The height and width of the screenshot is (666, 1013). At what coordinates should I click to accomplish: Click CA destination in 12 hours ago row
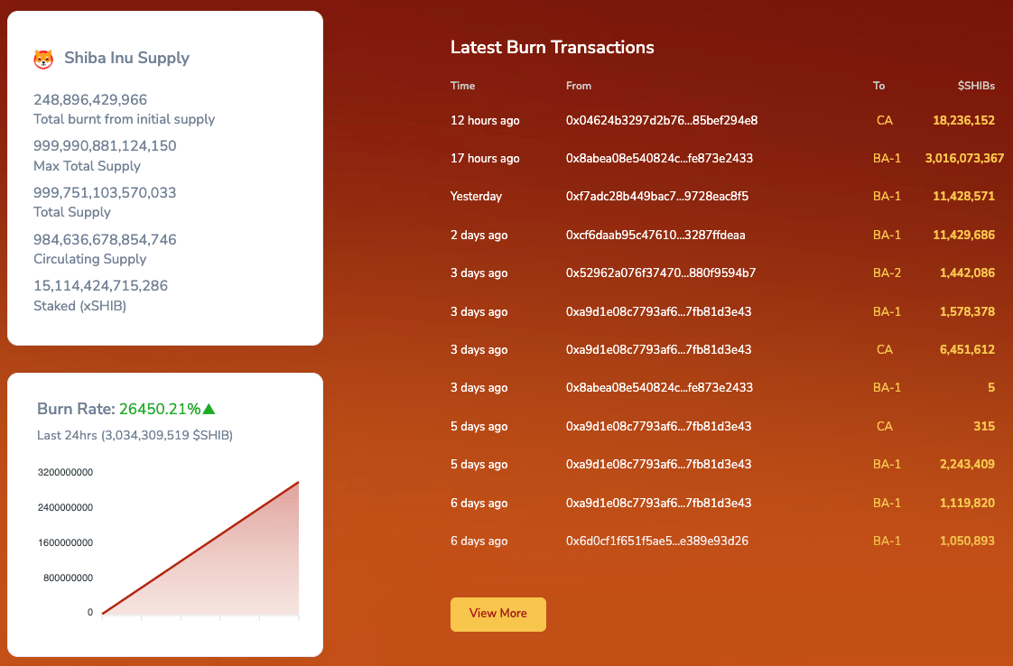click(885, 120)
